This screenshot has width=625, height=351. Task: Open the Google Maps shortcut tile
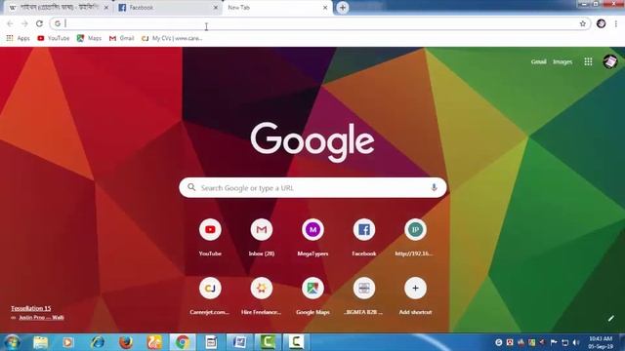312,289
